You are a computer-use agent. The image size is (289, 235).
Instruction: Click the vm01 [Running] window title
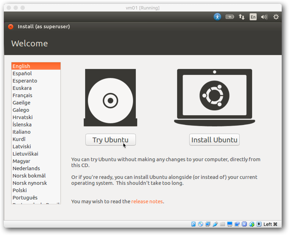pyautogui.click(x=142, y=8)
